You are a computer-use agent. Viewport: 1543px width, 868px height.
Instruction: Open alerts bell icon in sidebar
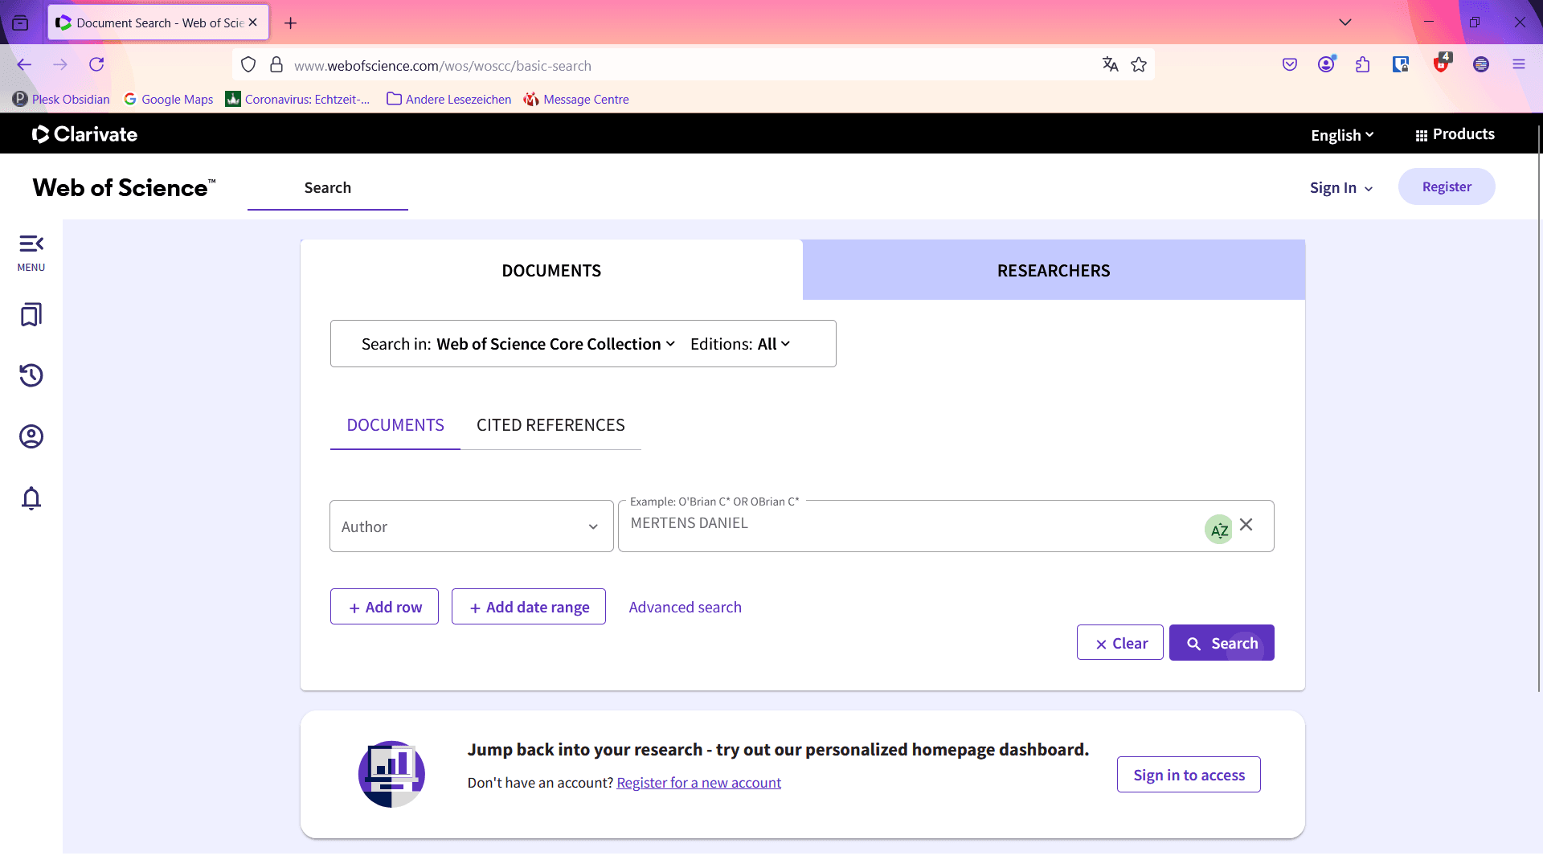(31, 498)
